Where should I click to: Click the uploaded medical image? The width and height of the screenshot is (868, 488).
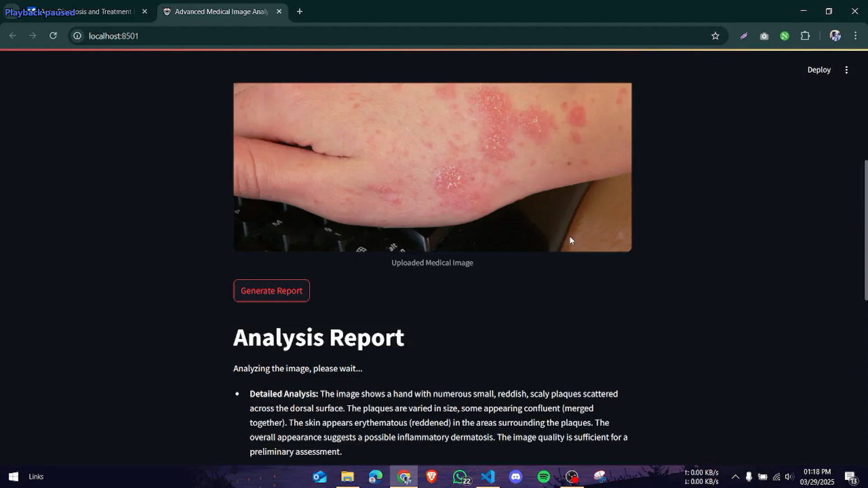[432, 167]
